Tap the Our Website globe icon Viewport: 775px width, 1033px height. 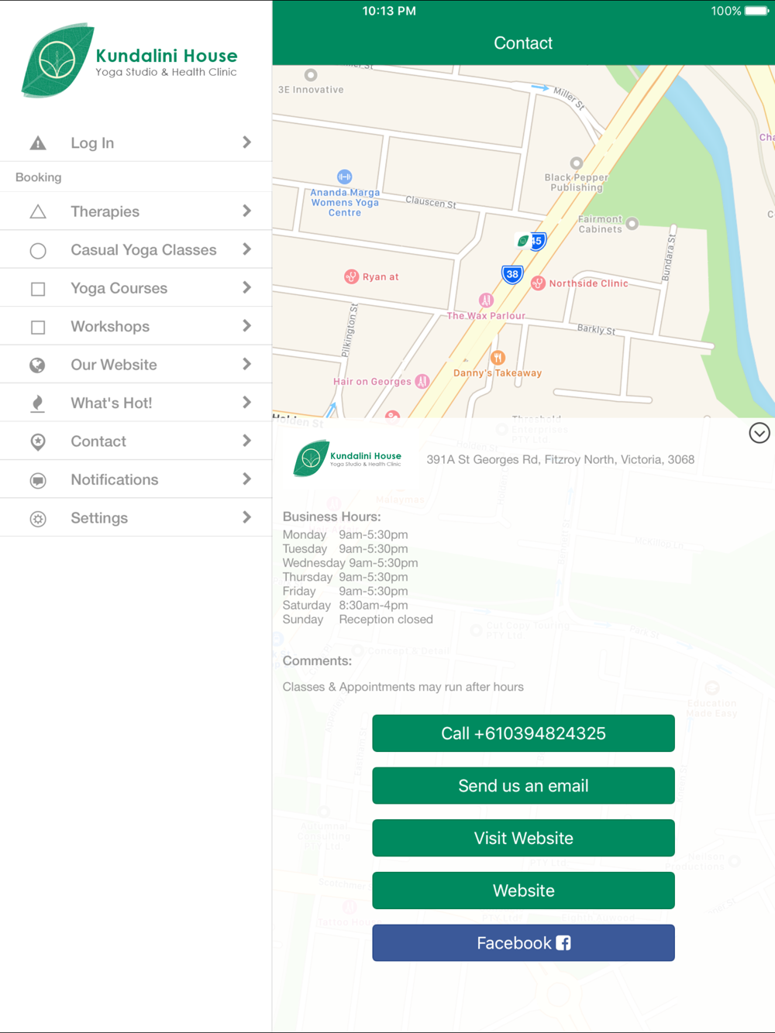coord(37,365)
